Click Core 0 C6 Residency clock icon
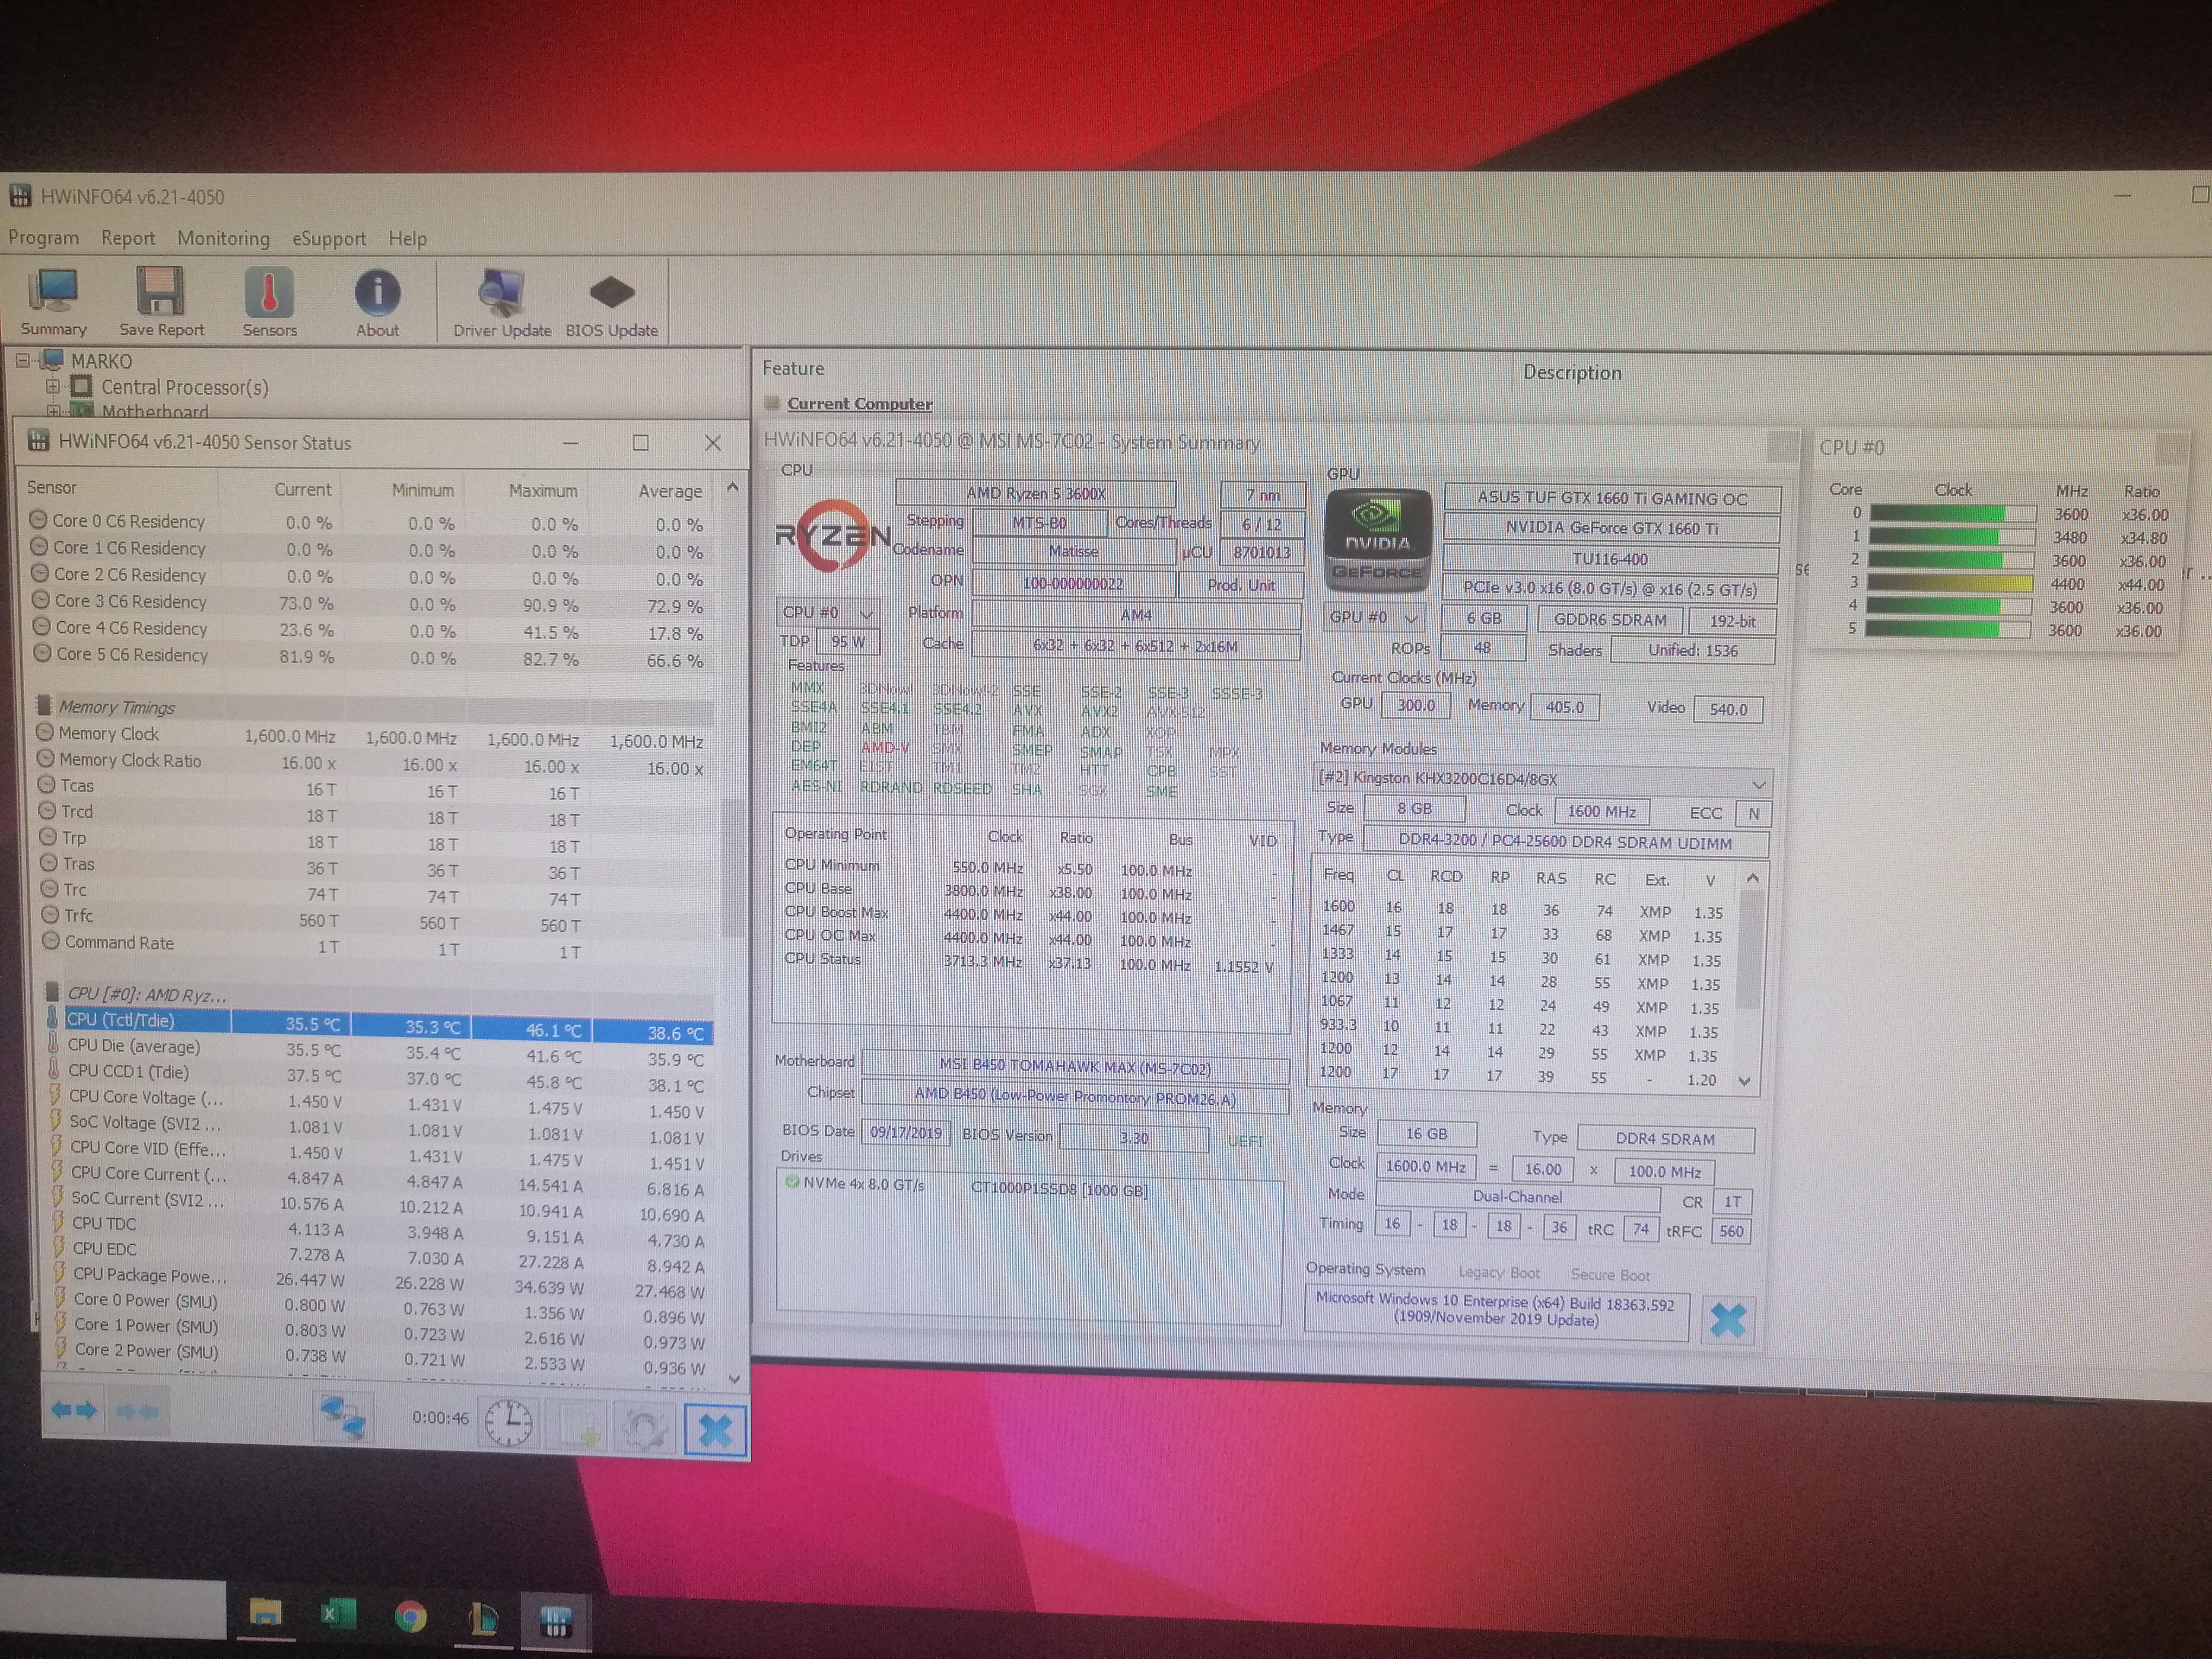This screenshot has height=1659, width=2212. point(39,520)
